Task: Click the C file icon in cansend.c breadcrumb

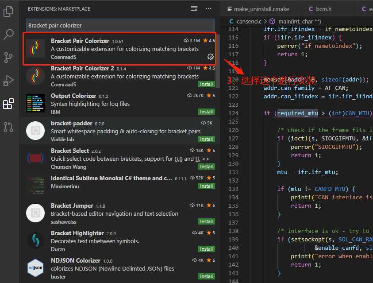Action: point(231,21)
